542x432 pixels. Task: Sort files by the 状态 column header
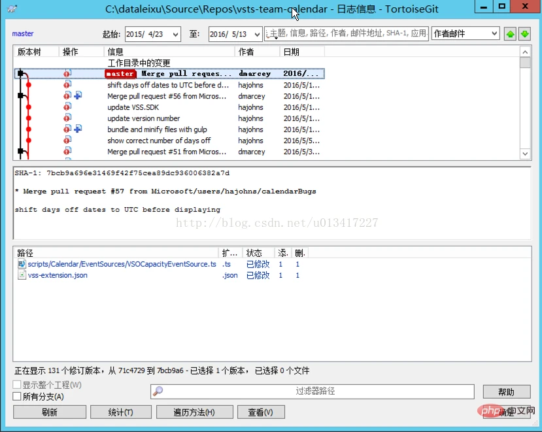(258, 253)
